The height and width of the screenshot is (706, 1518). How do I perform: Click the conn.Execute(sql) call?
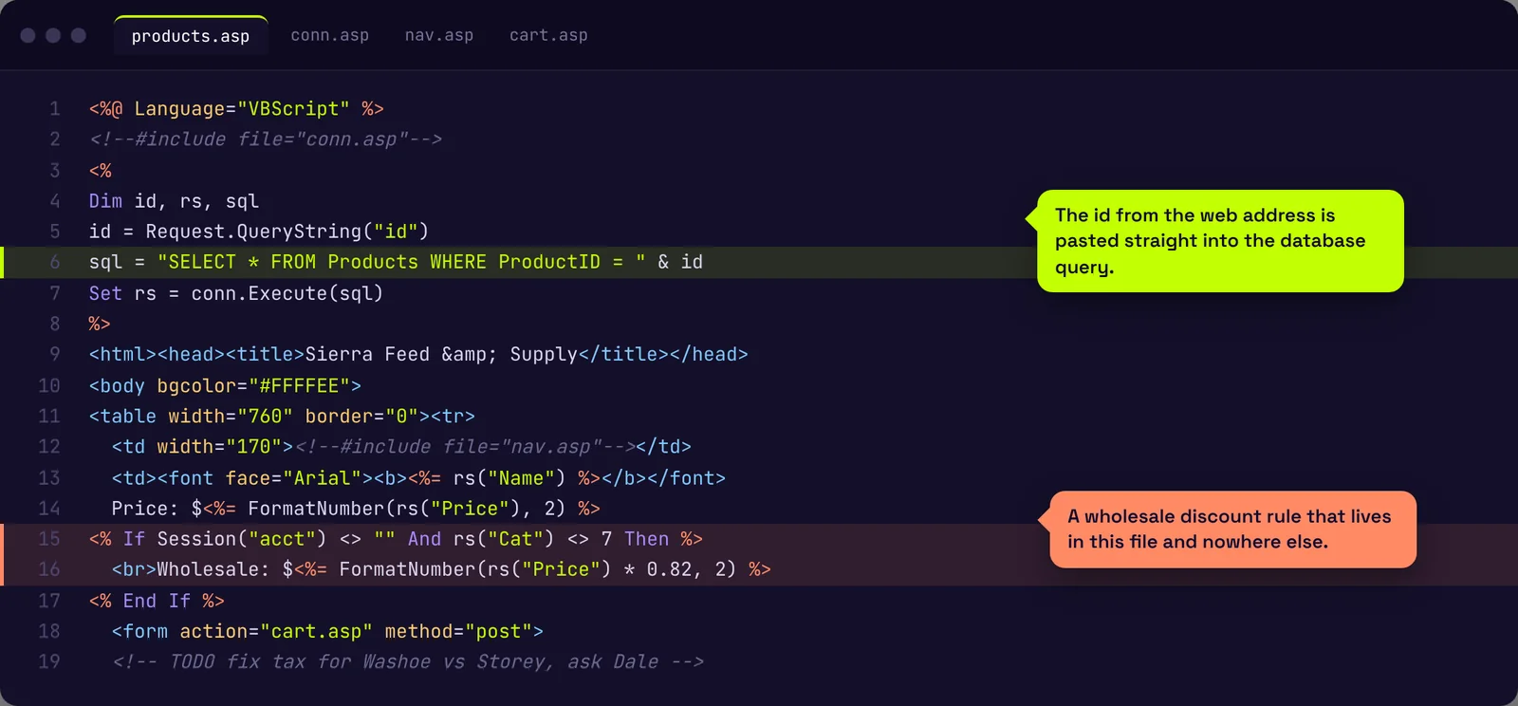click(287, 293)
